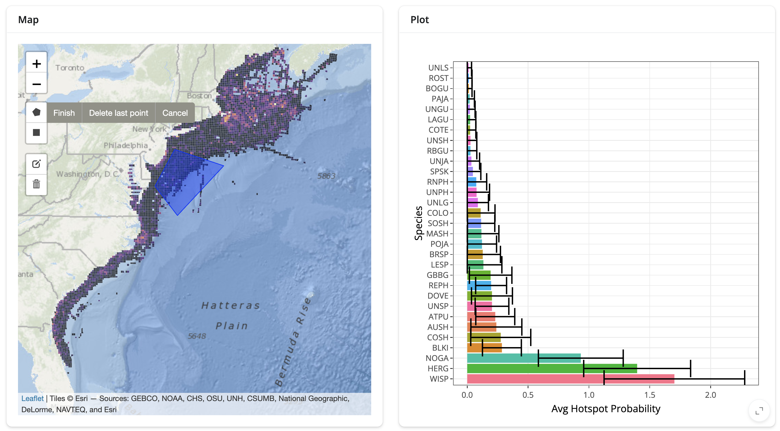Zoom out of the map
Image resolution: width=780 pixels, height=431 pixels.
point(36,84)
